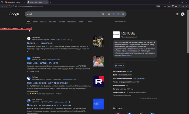Reload the current page
The height and width of the screenshot is (114, 189).
[9, 6]
